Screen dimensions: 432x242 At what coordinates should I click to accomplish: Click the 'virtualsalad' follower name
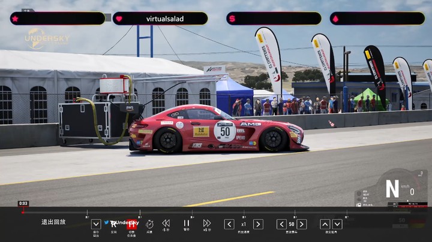click(165, 19)
